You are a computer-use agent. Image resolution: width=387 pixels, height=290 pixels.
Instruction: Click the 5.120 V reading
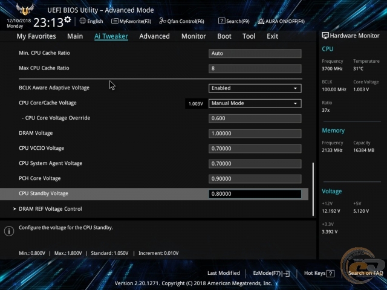click(361, 211)
